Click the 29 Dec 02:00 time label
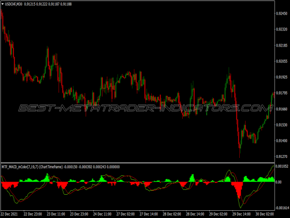290x218 pixels. click(x=218, y=214)
